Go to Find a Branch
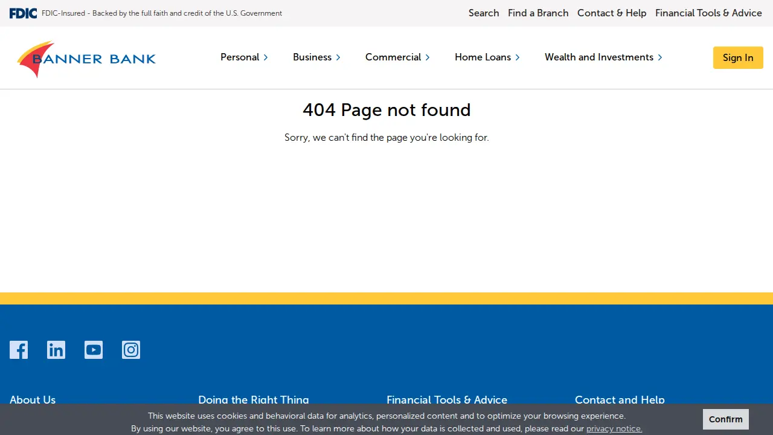The height and width of the screenshot is (435, 773). coord(538,13)
